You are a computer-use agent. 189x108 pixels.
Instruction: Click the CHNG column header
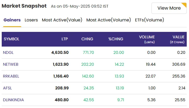point(87,39)
